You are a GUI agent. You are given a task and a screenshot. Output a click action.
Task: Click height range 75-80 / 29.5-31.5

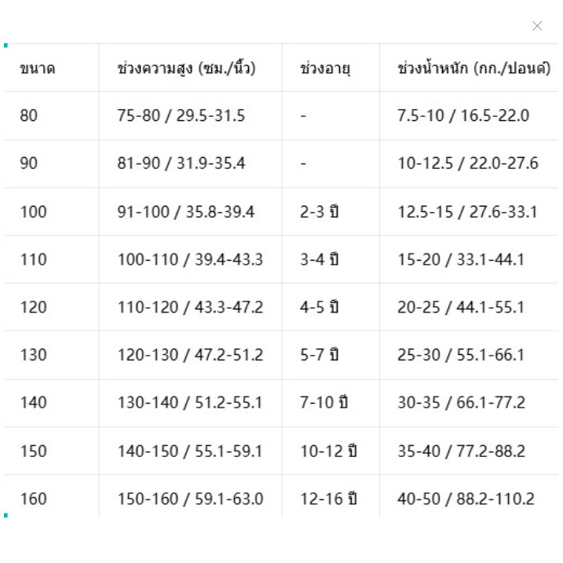[181, 115]
